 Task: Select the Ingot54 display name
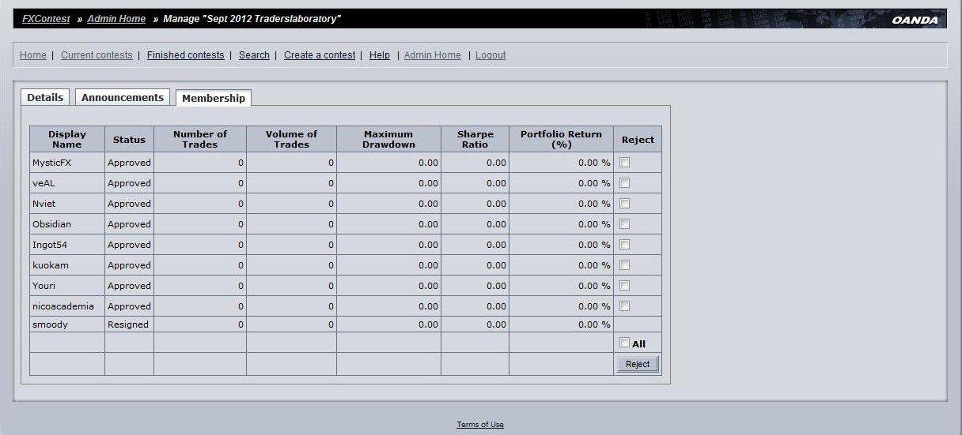point(50,245)
